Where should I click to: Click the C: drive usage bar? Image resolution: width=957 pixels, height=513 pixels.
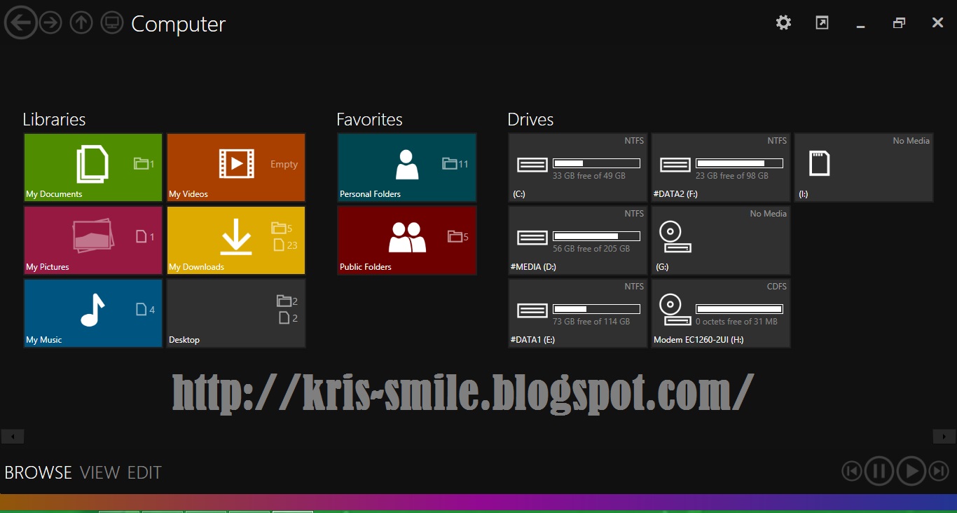(x=596, y=163)
